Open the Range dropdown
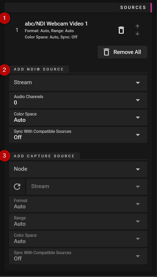Screen dimensions: 157x277 click(x=78, y=221)
